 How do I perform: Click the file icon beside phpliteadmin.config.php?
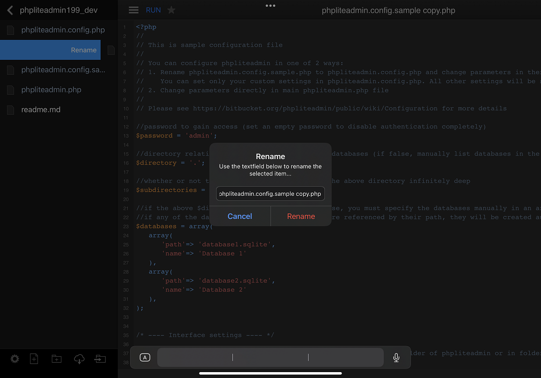11,30
